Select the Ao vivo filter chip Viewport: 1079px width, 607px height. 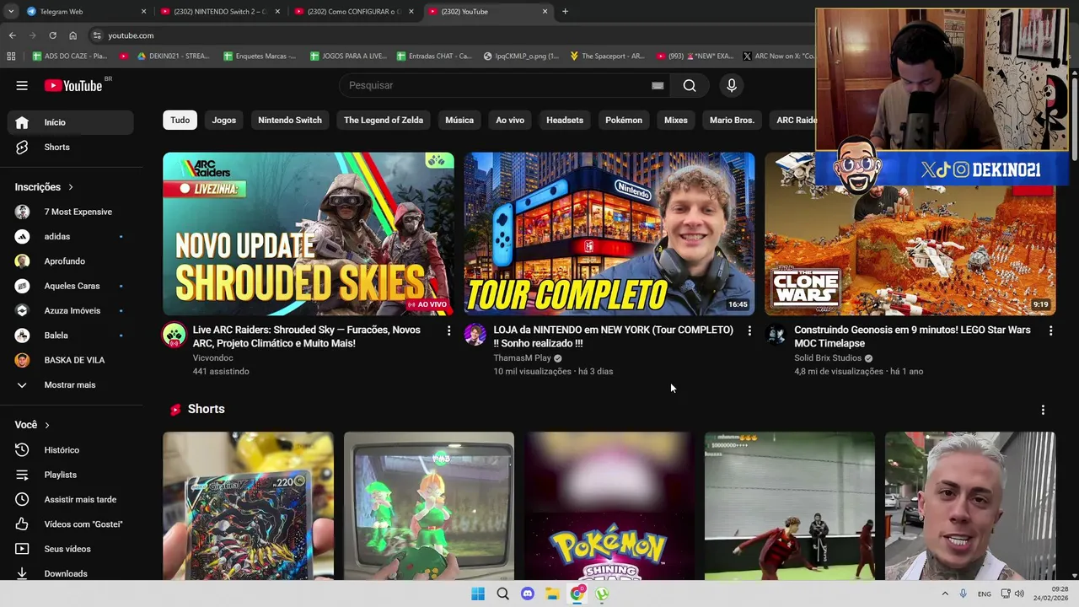coord(510,120)
